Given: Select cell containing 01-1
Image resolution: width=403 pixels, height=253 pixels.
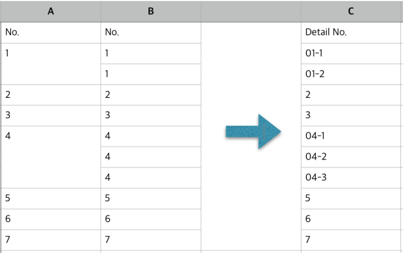Looking at the screenshot, I should 351,53.
